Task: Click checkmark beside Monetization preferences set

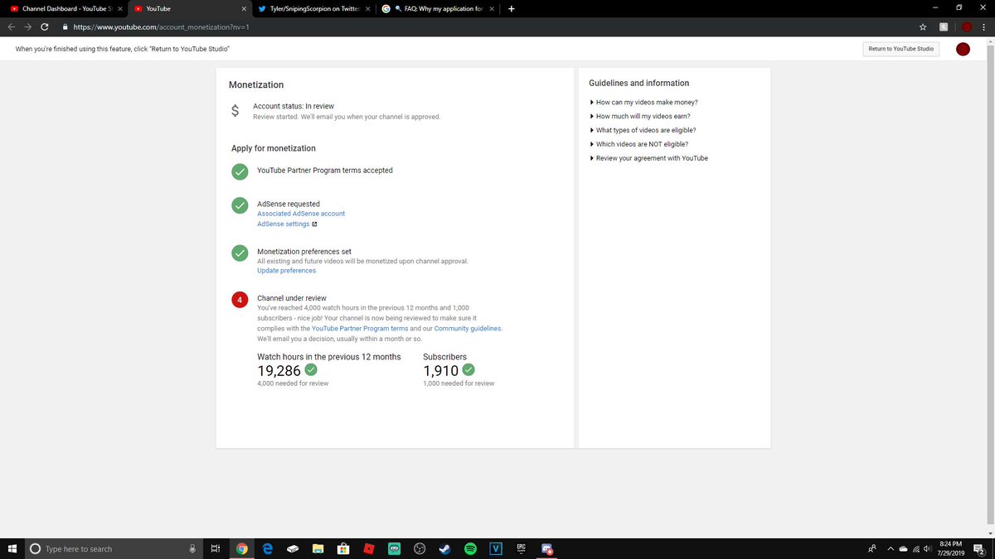Action: point(239,253)
